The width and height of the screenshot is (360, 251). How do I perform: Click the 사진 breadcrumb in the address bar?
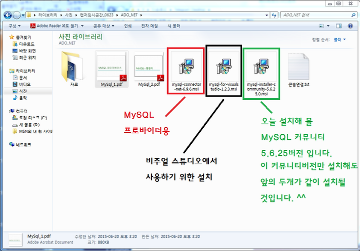tap(68, 15)
